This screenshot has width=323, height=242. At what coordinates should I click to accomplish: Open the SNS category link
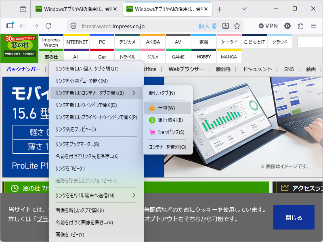click(289, 69)
